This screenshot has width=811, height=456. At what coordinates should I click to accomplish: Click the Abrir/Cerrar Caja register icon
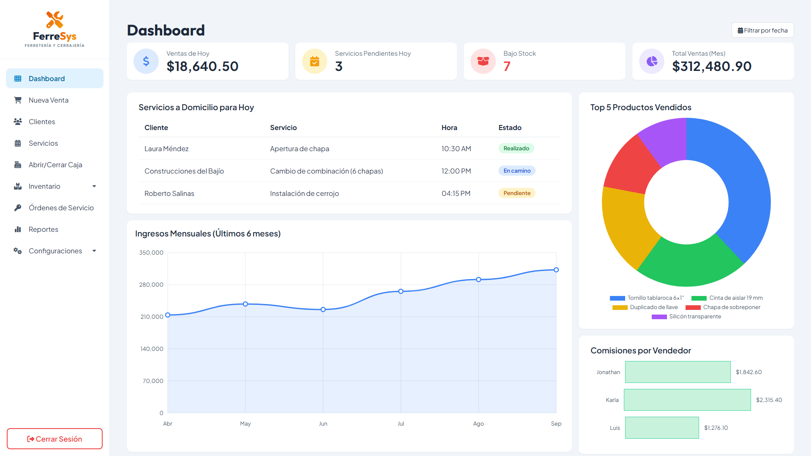coord(18,165)
